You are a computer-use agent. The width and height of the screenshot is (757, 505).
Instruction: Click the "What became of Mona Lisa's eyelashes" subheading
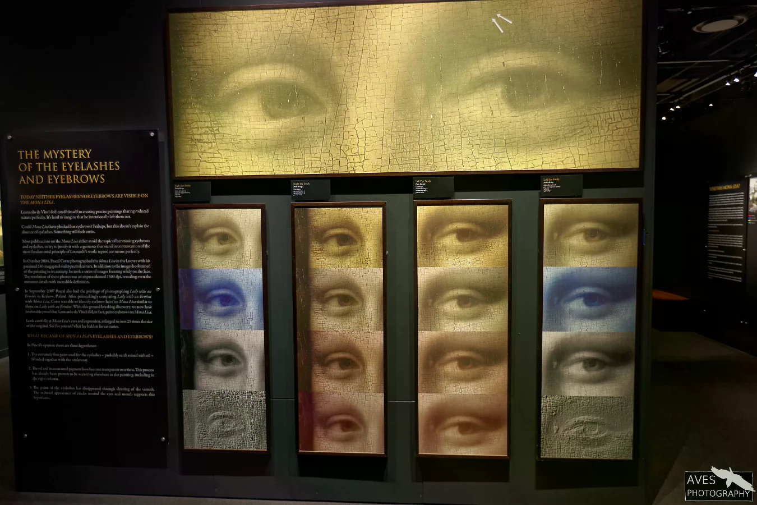[x=90, y=336]
